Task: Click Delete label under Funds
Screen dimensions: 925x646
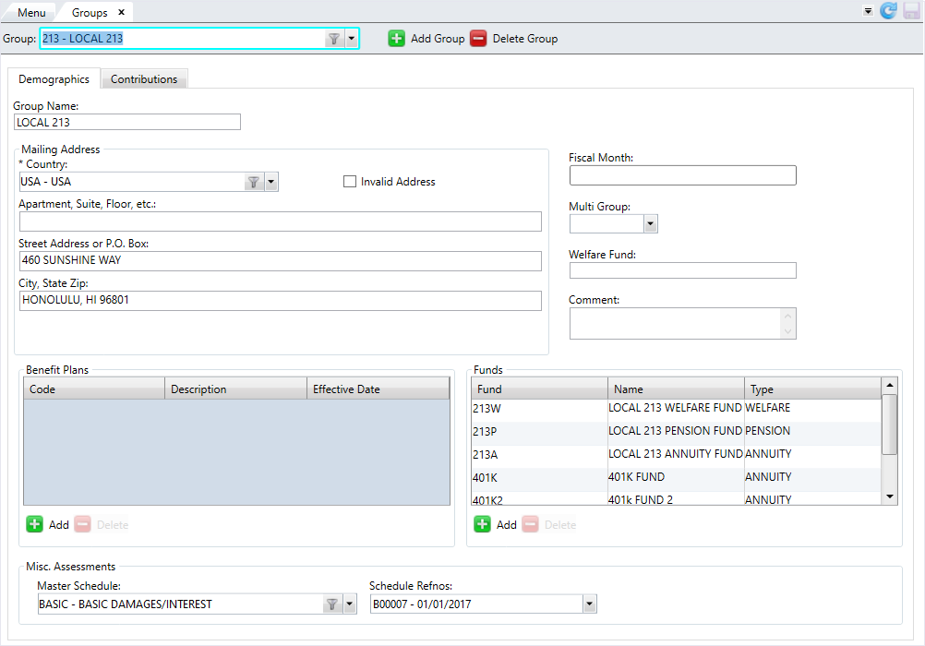Action: pyautogui.click(x=560, y=524)
